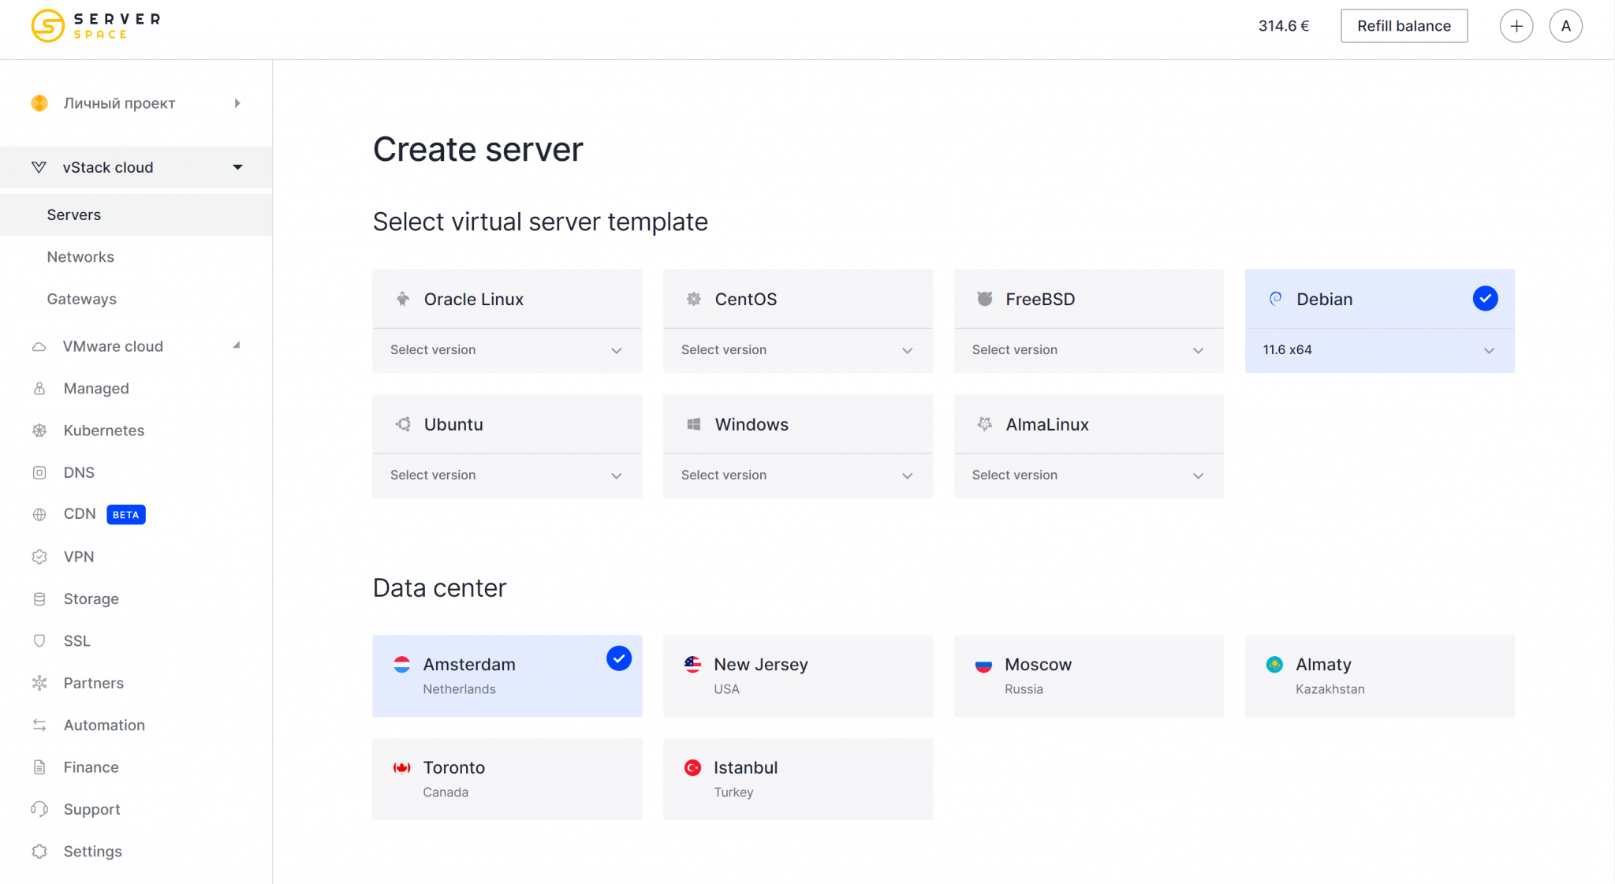
Task: Click the Refill balance button
Action: [x=1403, y=26]
